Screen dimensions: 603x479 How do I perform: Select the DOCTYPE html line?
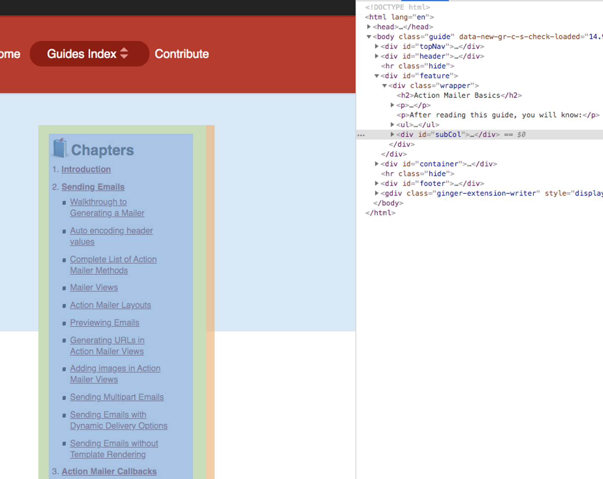397,7
